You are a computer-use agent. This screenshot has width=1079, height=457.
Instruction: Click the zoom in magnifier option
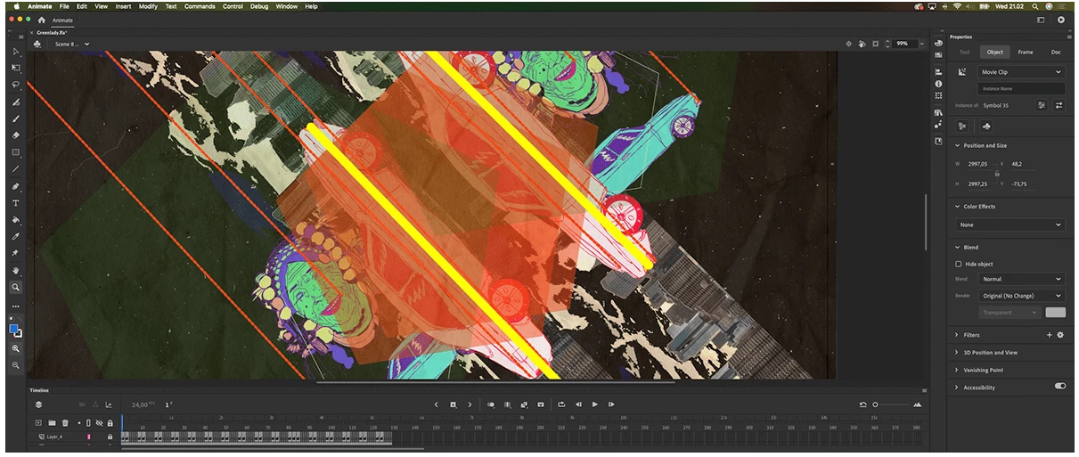pyautogui.click(x=16, y=349)
